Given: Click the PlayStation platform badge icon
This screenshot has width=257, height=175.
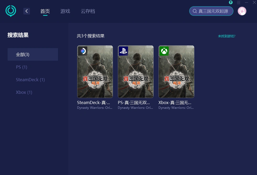Looking at the screenshot, I should point(123,51).
